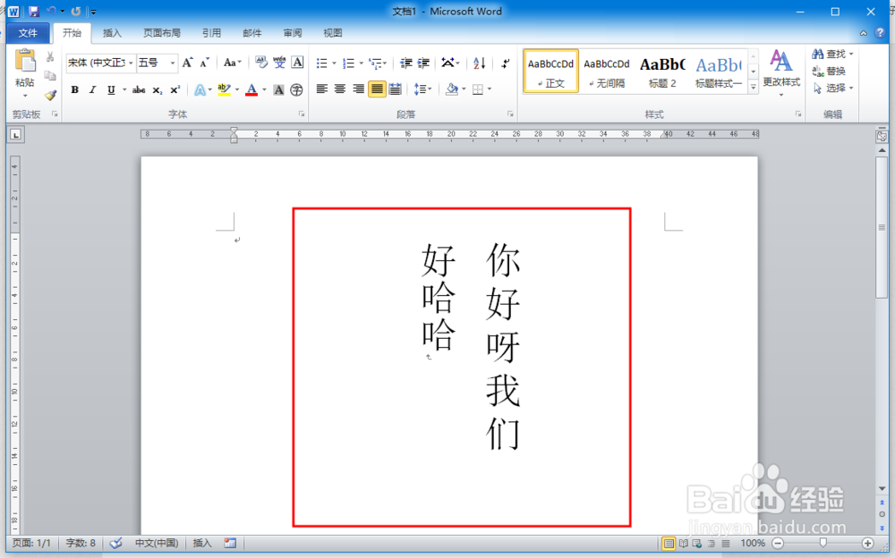Click the Format Painter brush icon
The height and width of the screenshot is (558, 895).
point(50,96)
